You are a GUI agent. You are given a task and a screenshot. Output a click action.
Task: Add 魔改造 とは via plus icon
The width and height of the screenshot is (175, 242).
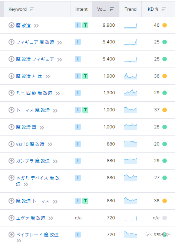click(11, 76)
